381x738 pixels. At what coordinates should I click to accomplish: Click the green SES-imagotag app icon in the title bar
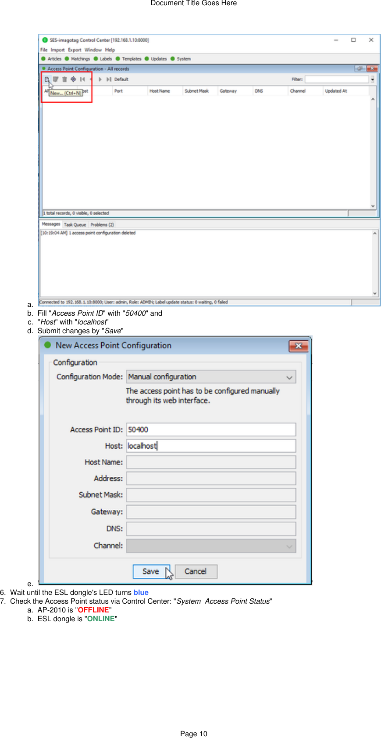pyautogui.click(x=45, y=40)
